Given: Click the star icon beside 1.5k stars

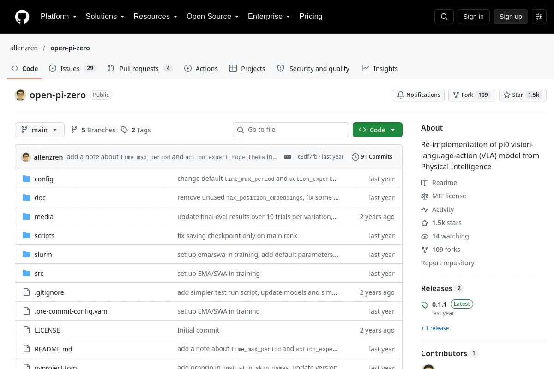Looking at the screenshot, I should [x=425, y=223].
